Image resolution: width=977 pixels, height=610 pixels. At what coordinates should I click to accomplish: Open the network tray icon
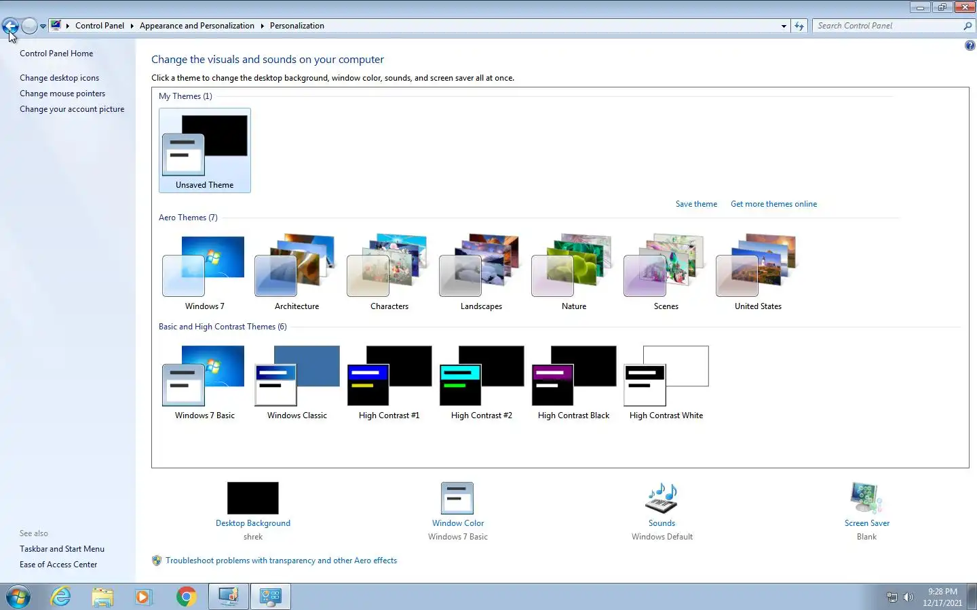(892, 597)
